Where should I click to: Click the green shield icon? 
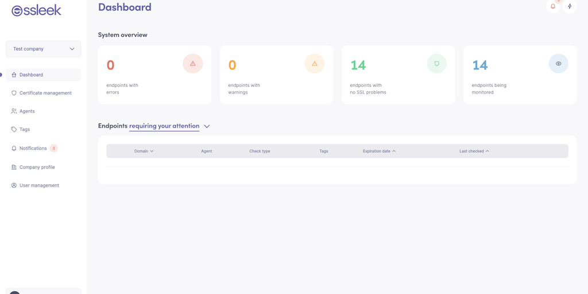pyautogui.click(x=436, y=64)
